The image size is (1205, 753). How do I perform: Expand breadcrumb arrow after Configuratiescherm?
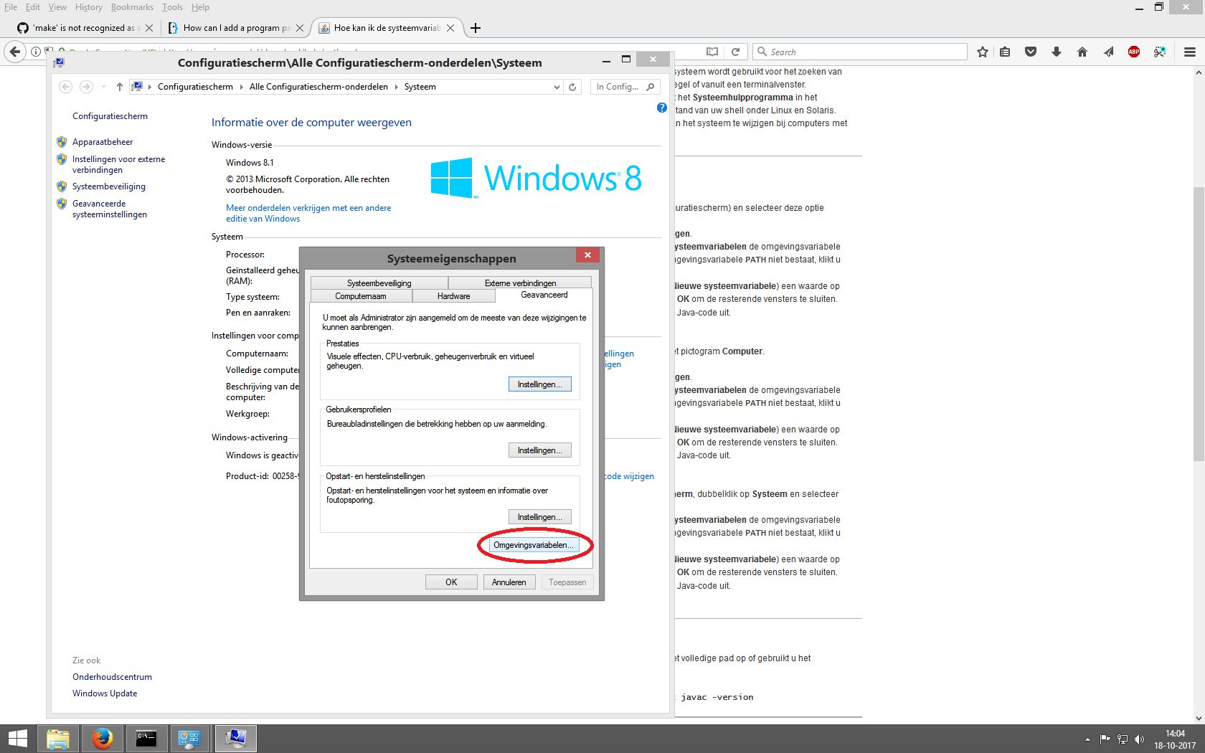(241, 87)
